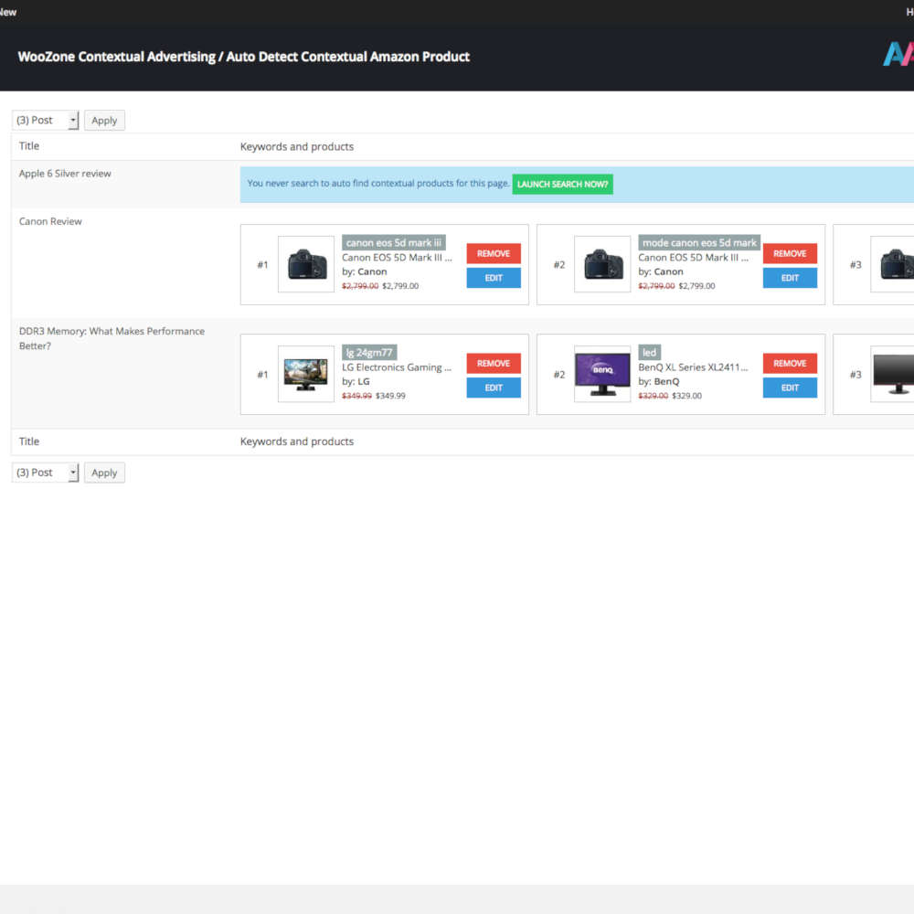This screenshot has height=914, width=914.
Task: Open the top bulk action Post dropdown
Action: click(x=46, y=120)
